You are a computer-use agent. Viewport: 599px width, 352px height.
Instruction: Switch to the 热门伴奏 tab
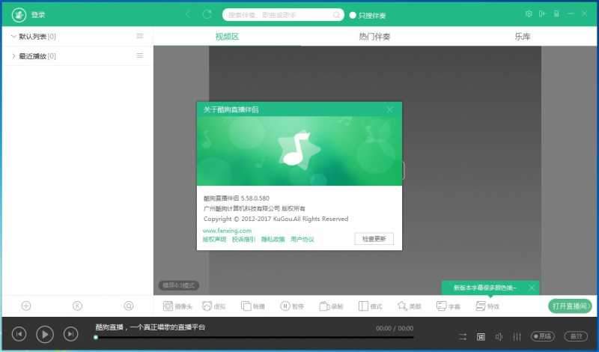point(374,37)
